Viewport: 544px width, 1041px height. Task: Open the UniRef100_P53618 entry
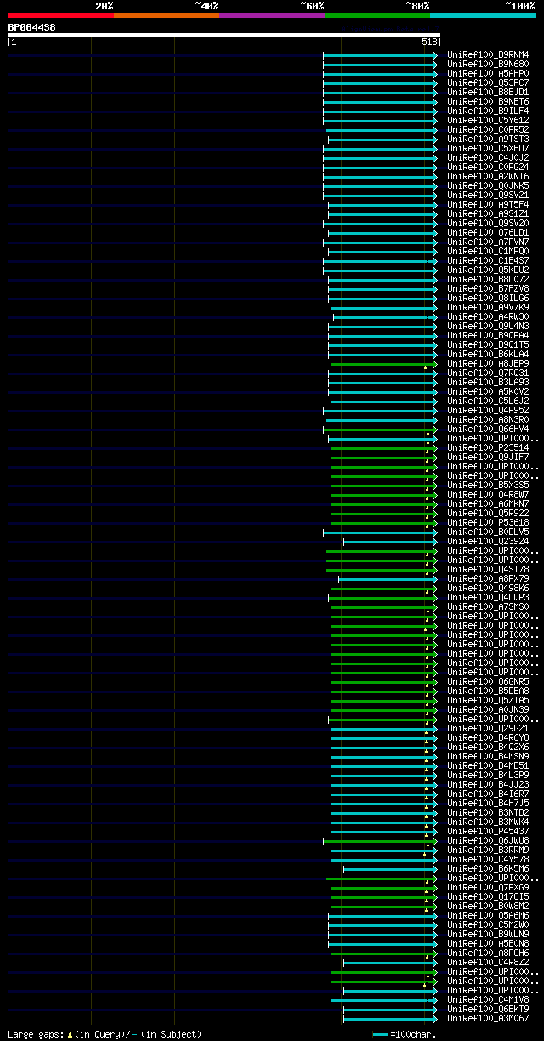pyautogui.click(x=488, y=522)
